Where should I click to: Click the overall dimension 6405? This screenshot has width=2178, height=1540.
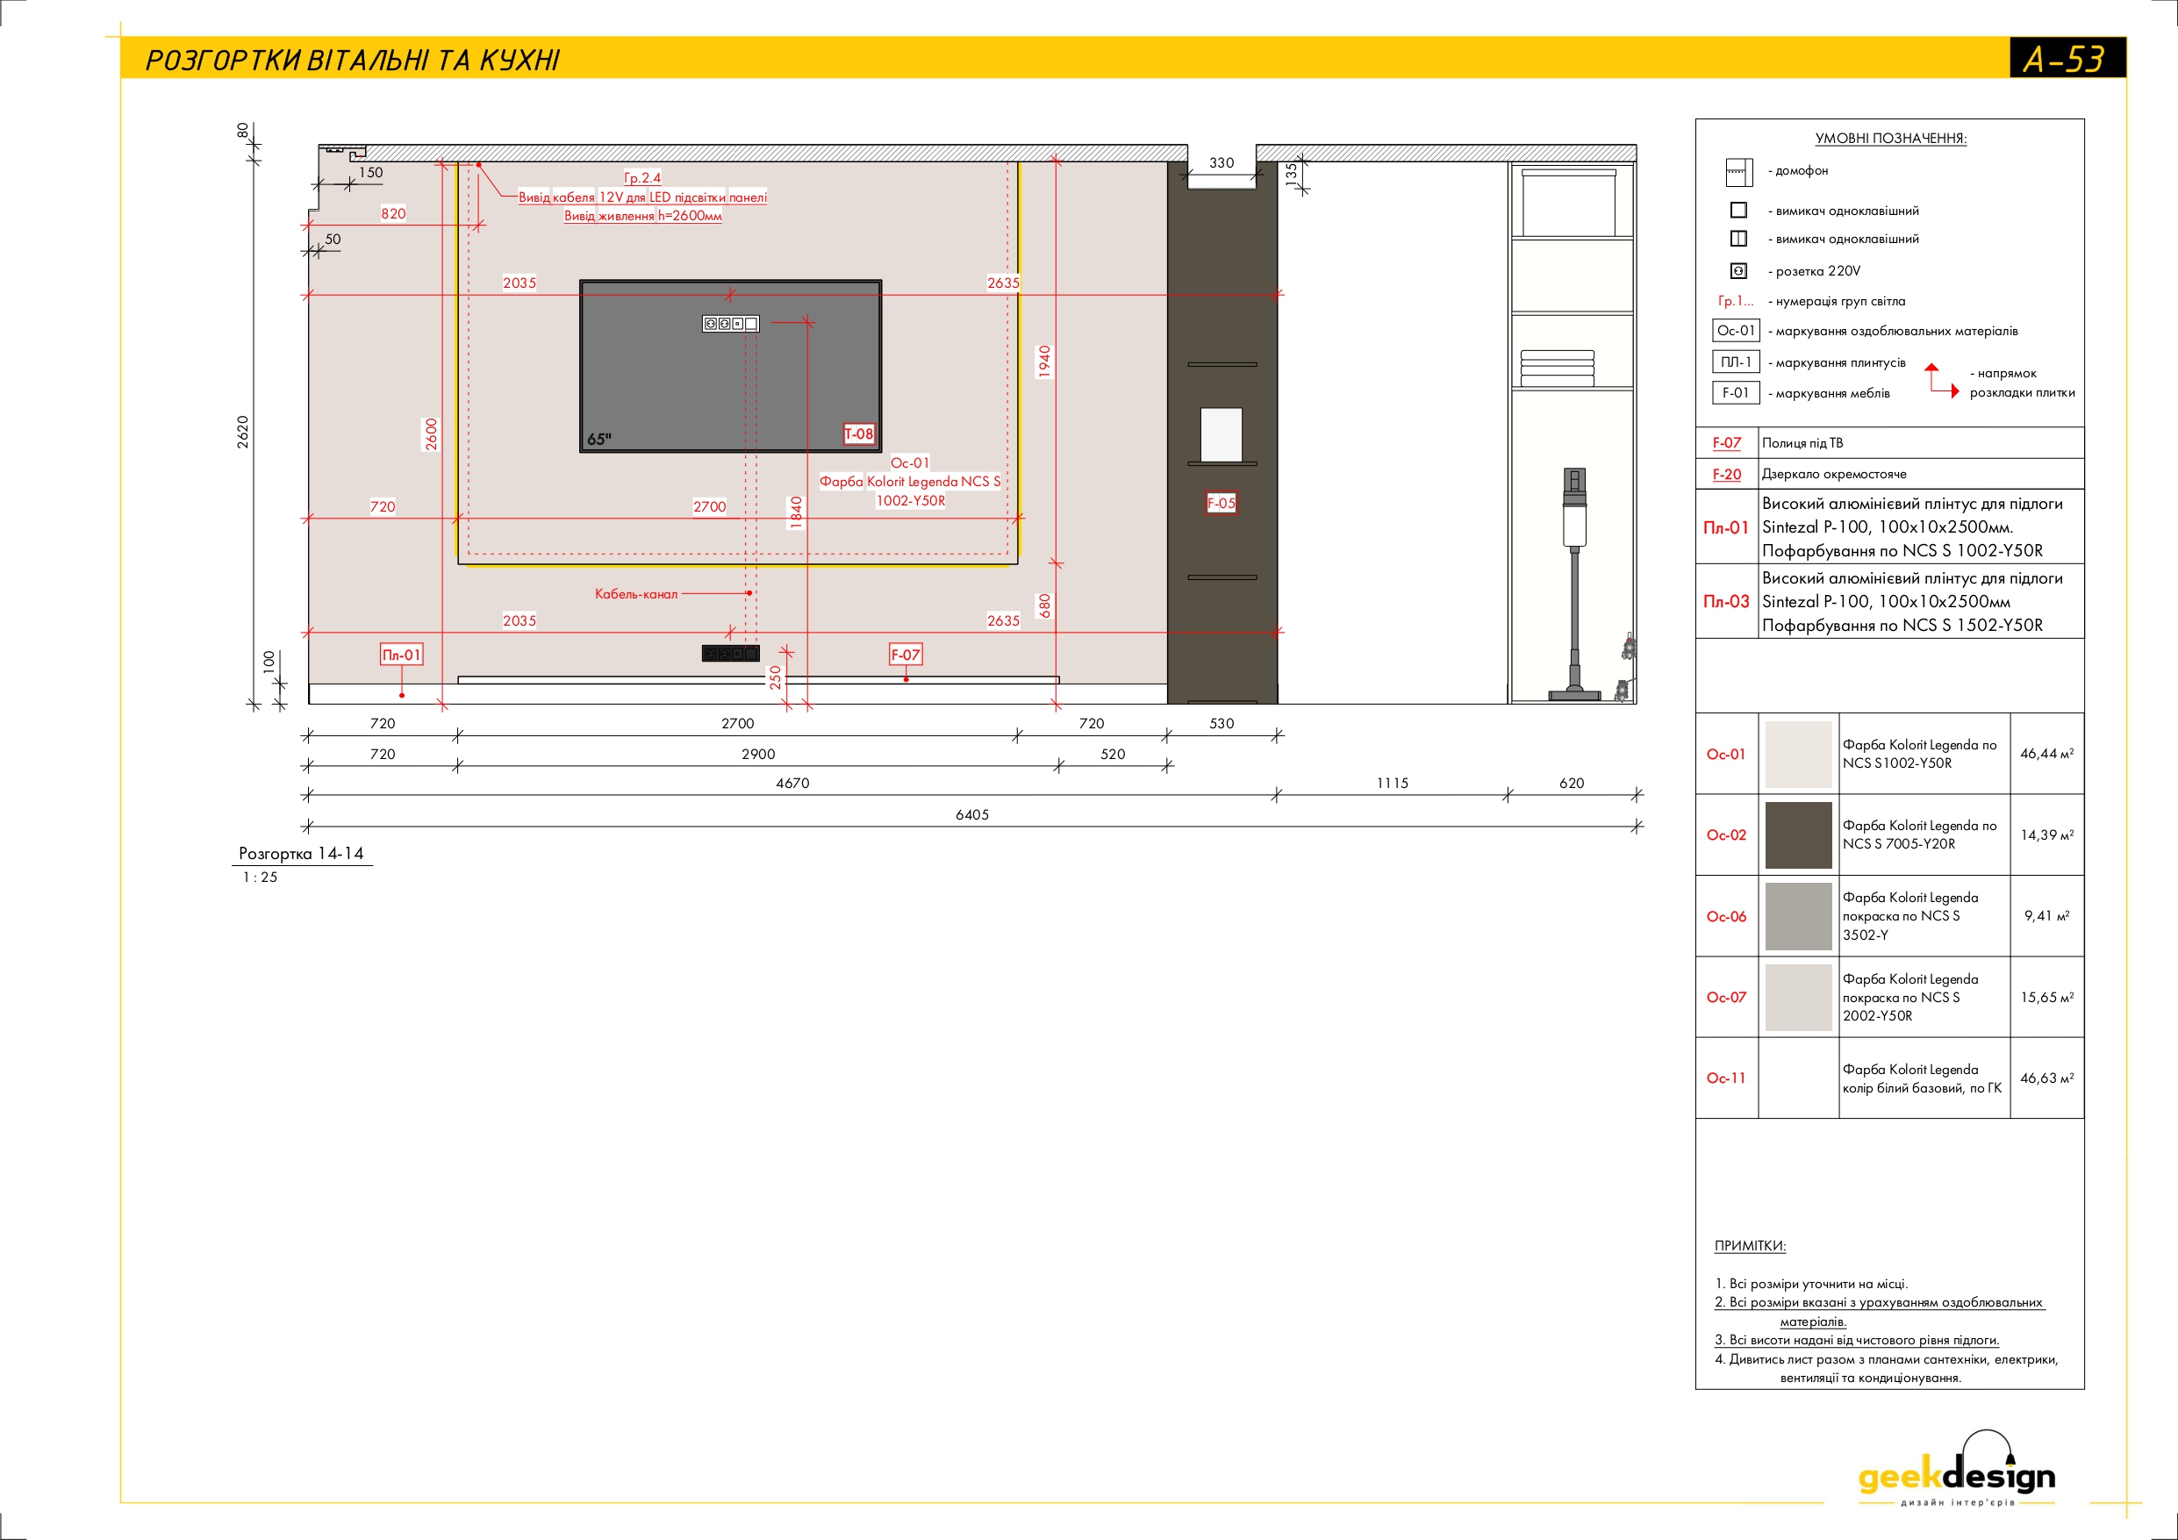click(972, 815)
